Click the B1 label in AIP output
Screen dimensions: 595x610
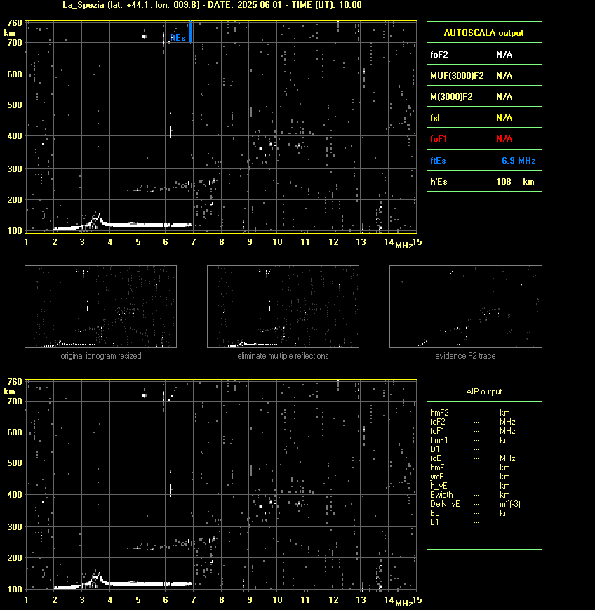434,522
